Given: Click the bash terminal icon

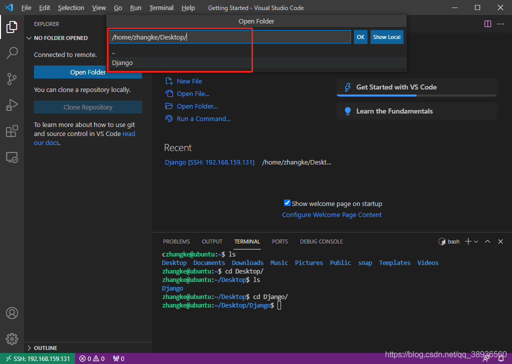Looking at the screenshot, I should (x=442, y=241).
